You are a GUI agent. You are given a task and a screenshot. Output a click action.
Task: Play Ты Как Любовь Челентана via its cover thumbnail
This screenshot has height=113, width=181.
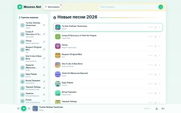click(58, 27)
